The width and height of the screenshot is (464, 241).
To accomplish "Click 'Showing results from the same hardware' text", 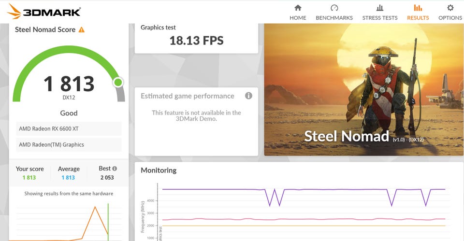I will click(69, 193).
